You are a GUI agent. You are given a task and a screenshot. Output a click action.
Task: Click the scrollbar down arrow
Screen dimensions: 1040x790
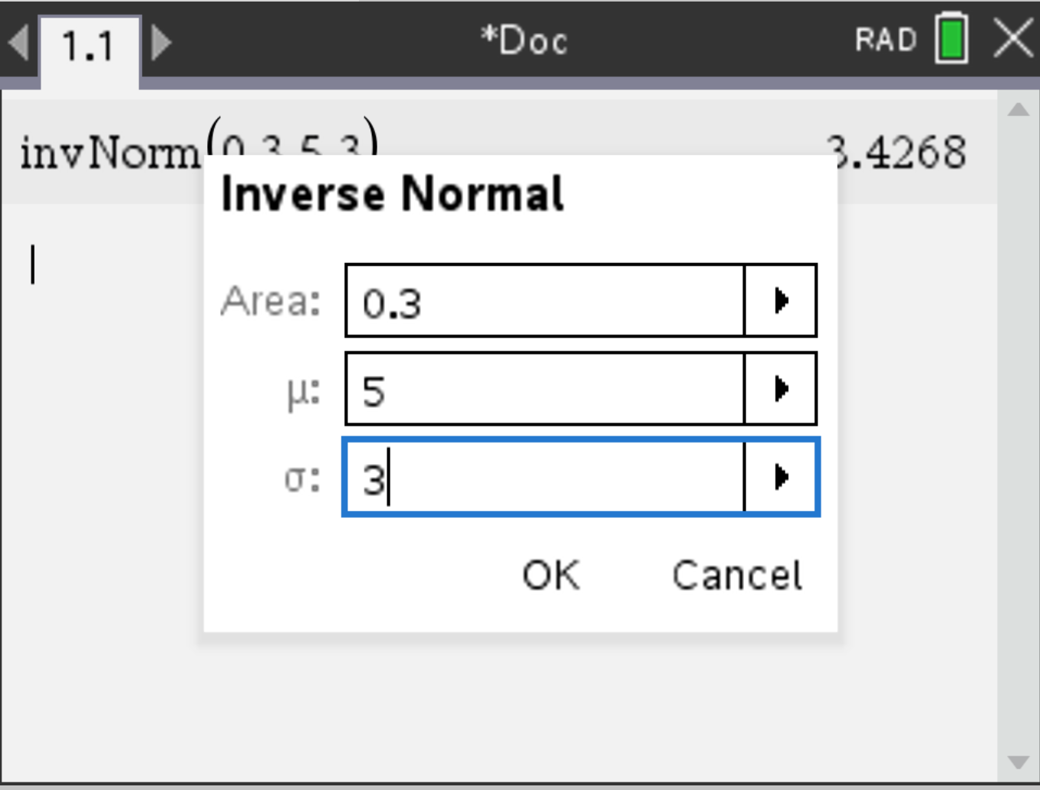[1019, 762]
